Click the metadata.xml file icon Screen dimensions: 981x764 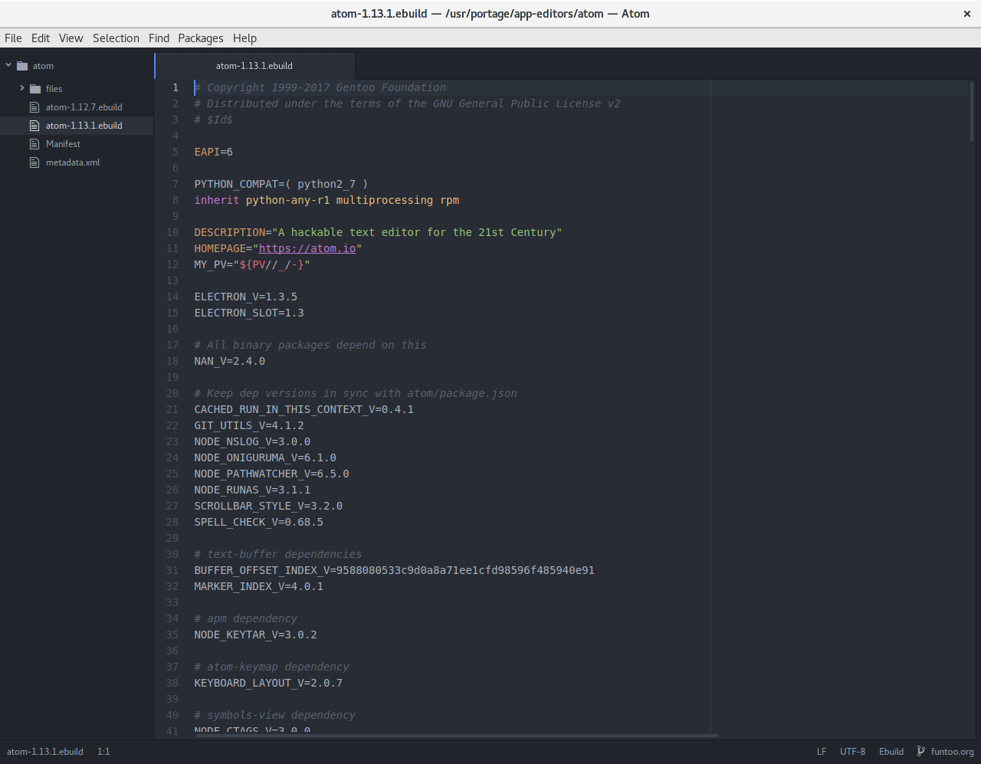tap(34, 162)
